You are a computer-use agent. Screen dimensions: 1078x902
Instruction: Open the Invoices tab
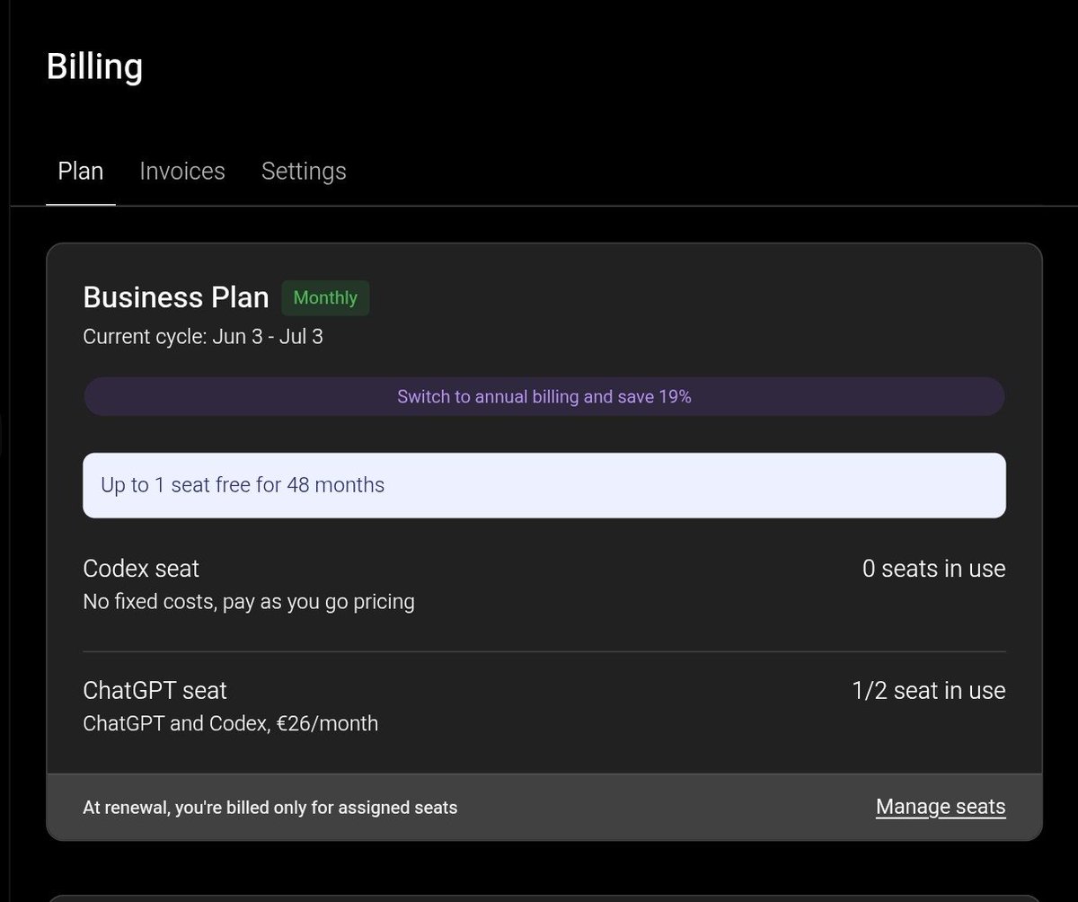click(x=182, y=171)
